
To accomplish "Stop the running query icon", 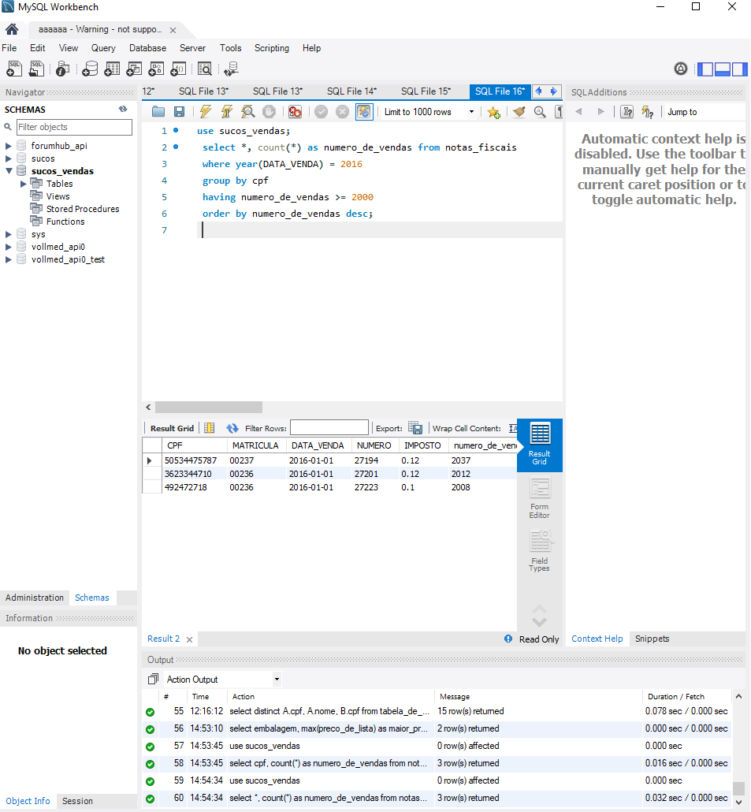I will (x=269, y=111).
